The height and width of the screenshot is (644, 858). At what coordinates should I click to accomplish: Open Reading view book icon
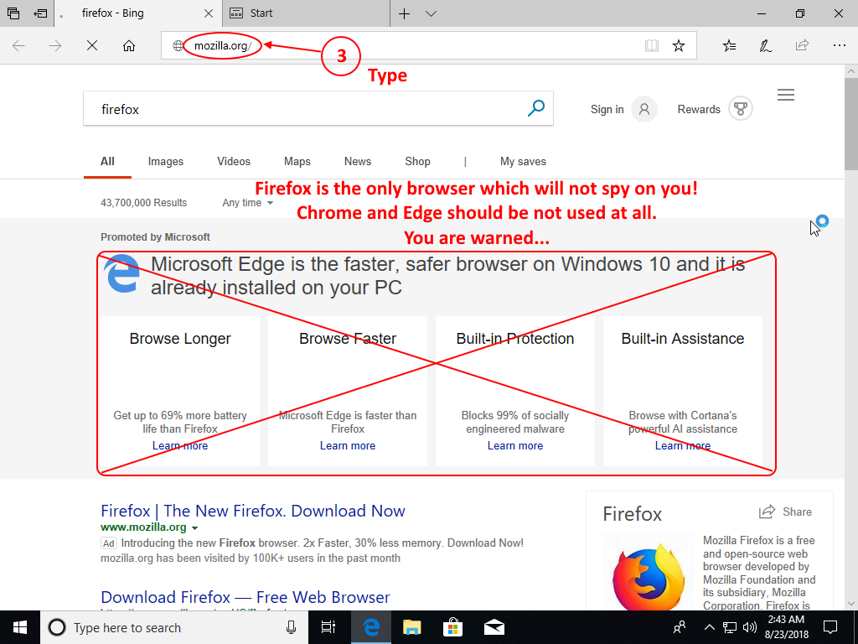[x=652, y=46]
